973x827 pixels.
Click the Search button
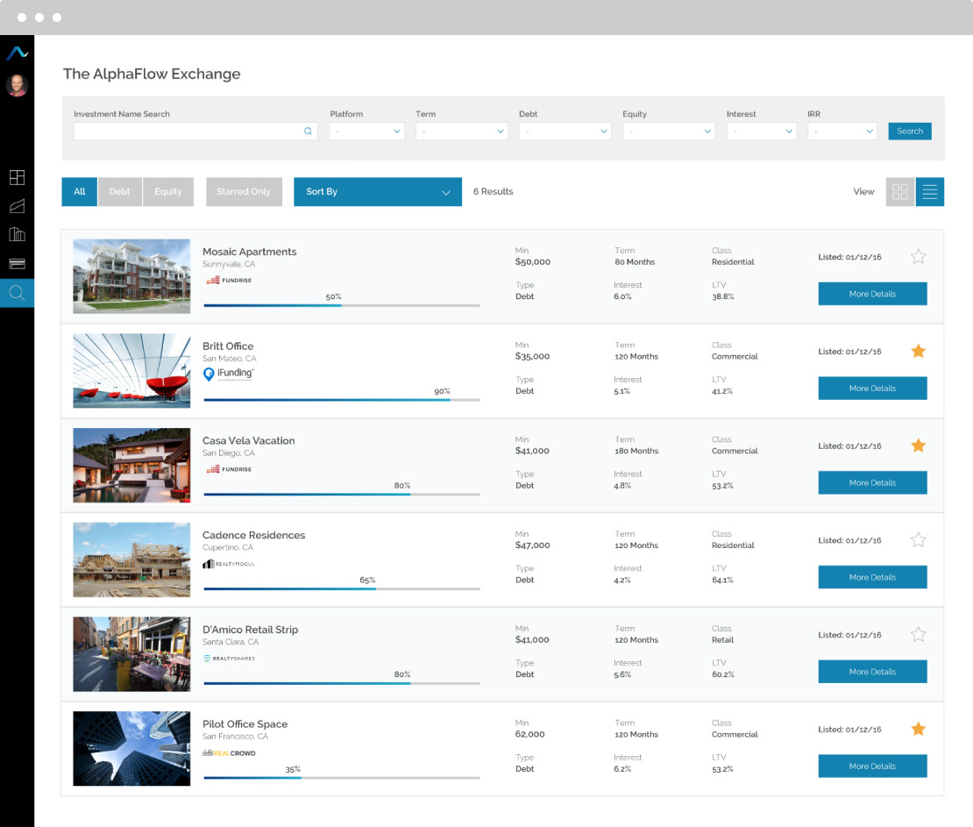909,131
